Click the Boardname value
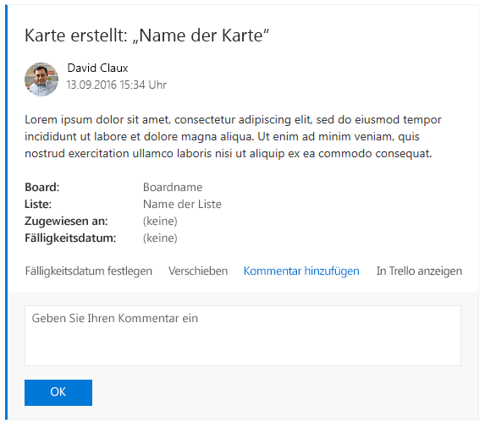485x427 pixels. point(173,187)
